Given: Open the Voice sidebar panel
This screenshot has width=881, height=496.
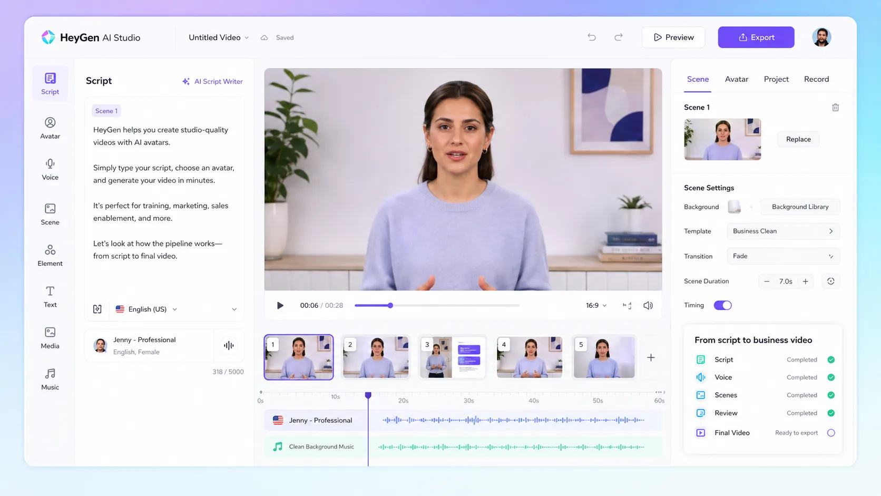Looking at the screenshot, I should click(50, 169).
